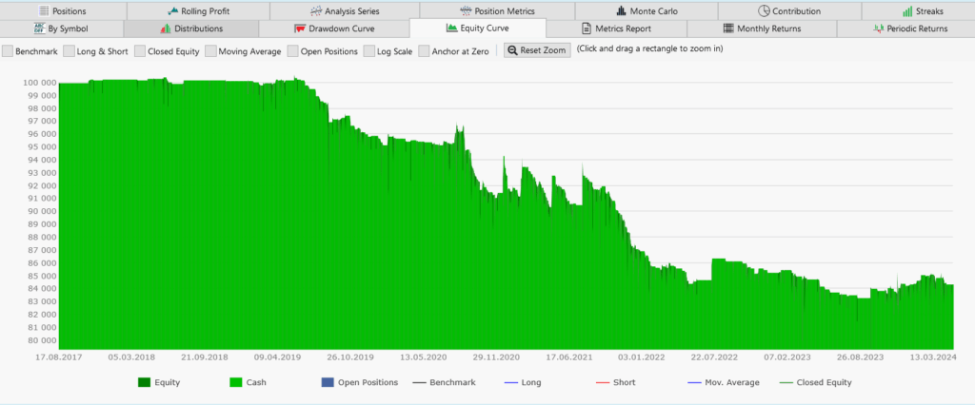Click the 26.10.2019 date axis label
The image size is (975, 405).
click(x=350, y=357)
